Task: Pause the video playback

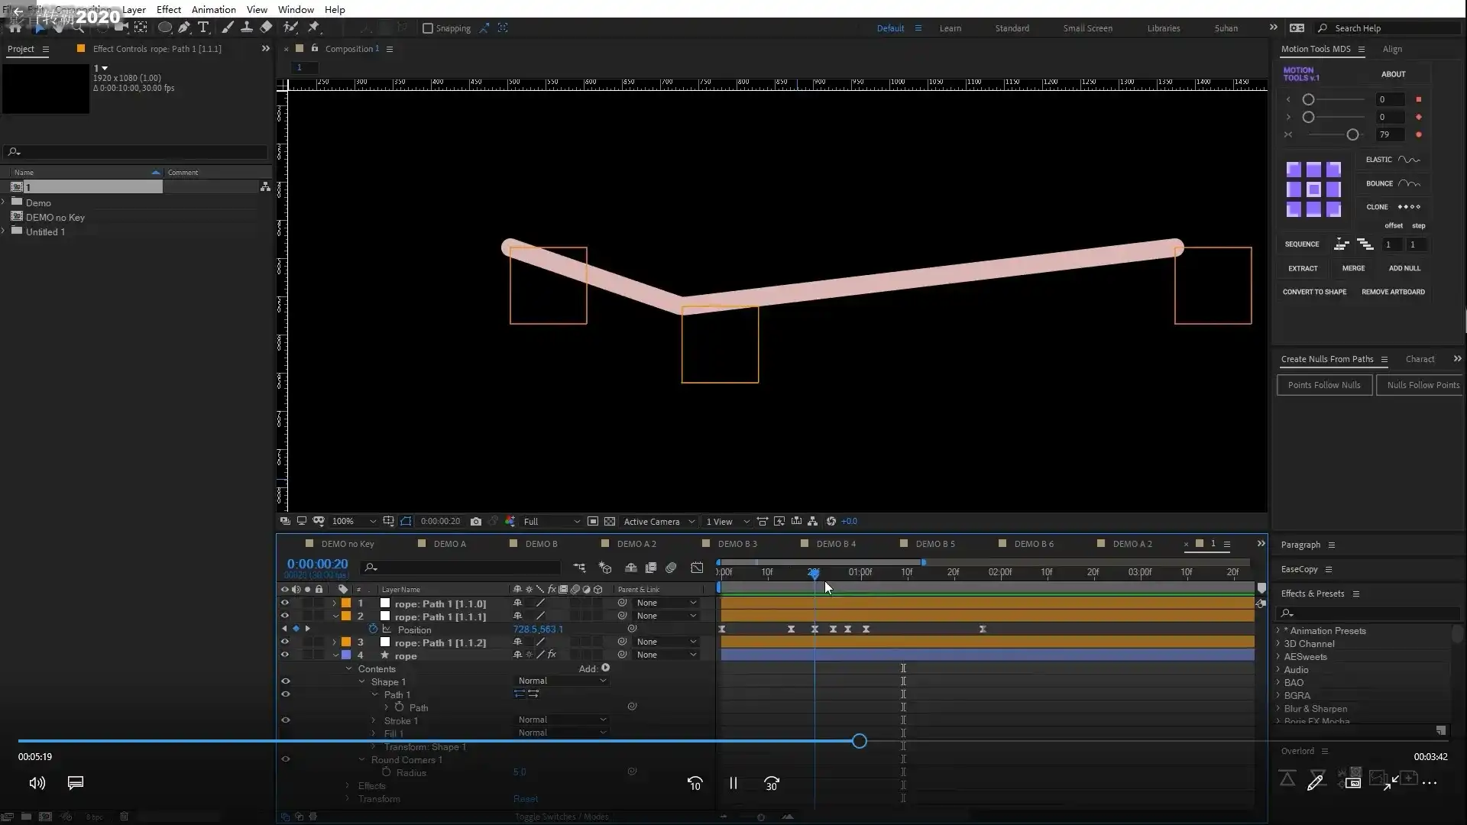Action: 733,783
